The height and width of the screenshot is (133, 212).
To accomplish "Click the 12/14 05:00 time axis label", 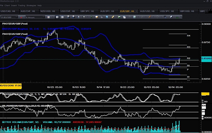I will [176, 87].
